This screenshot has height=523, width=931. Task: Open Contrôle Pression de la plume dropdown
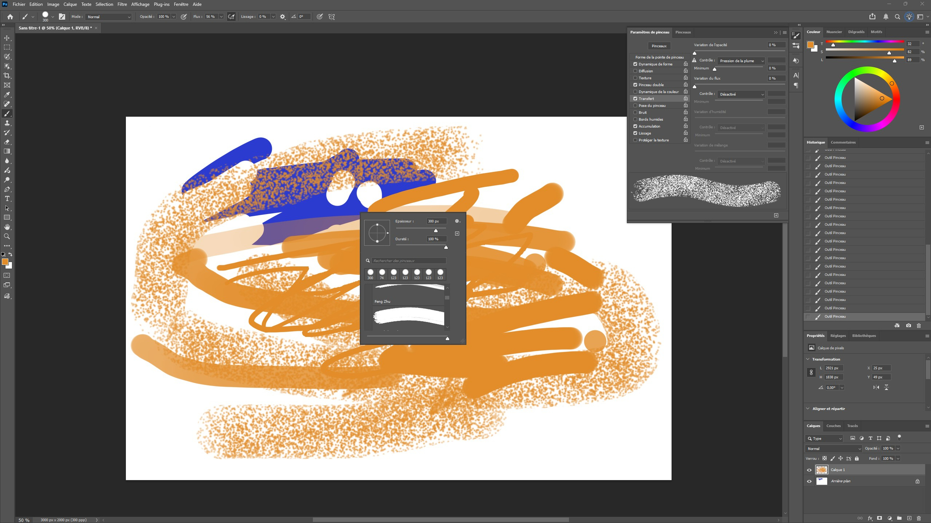[x=741, y=61]
